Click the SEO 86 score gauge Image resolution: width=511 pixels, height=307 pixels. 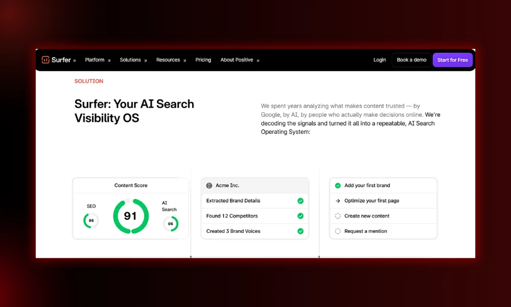click(91, 221)
